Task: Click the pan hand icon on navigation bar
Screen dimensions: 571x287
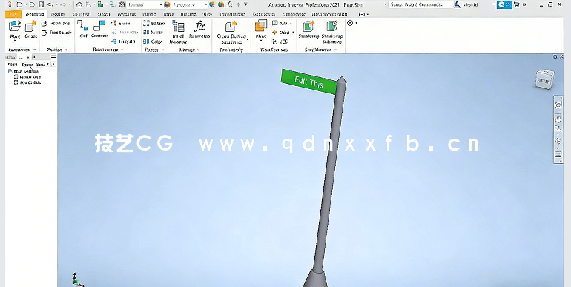Action: (x=558, y=119)
